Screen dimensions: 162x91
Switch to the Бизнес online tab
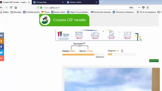click(82, 2)
